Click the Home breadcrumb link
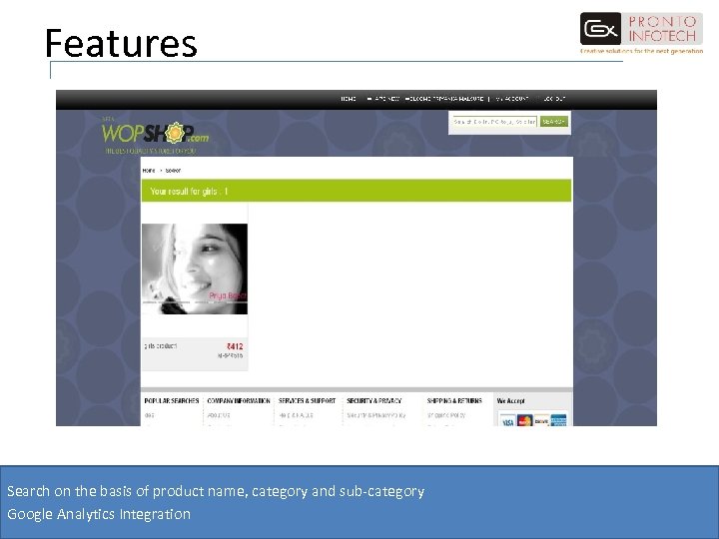 (149, 171)
